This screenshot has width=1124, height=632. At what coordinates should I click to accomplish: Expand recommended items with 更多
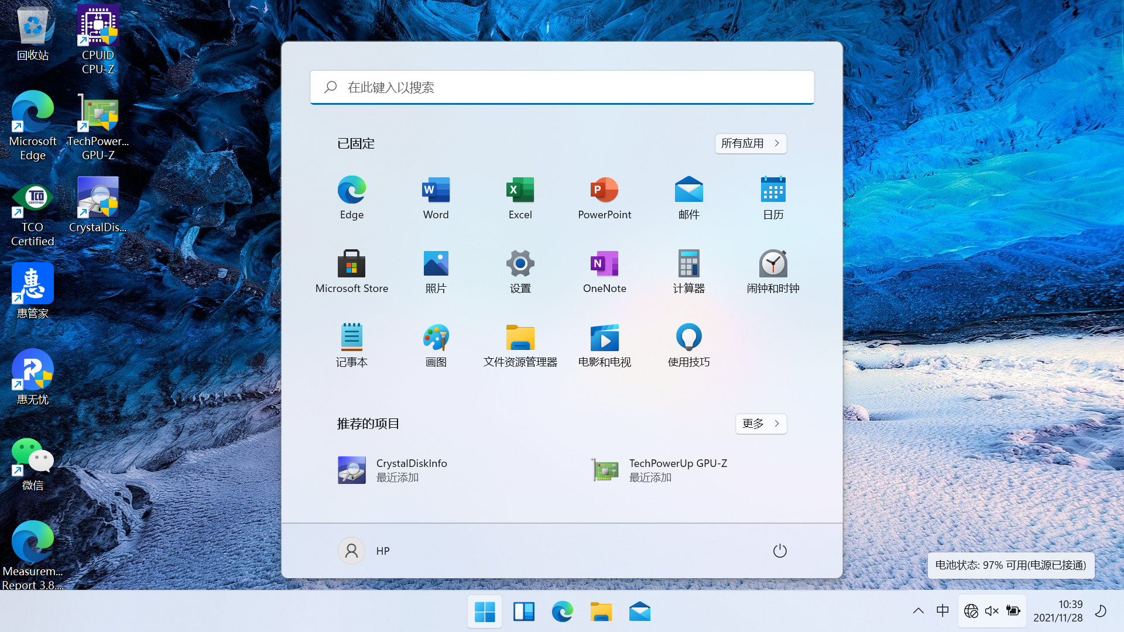point(761,424)
